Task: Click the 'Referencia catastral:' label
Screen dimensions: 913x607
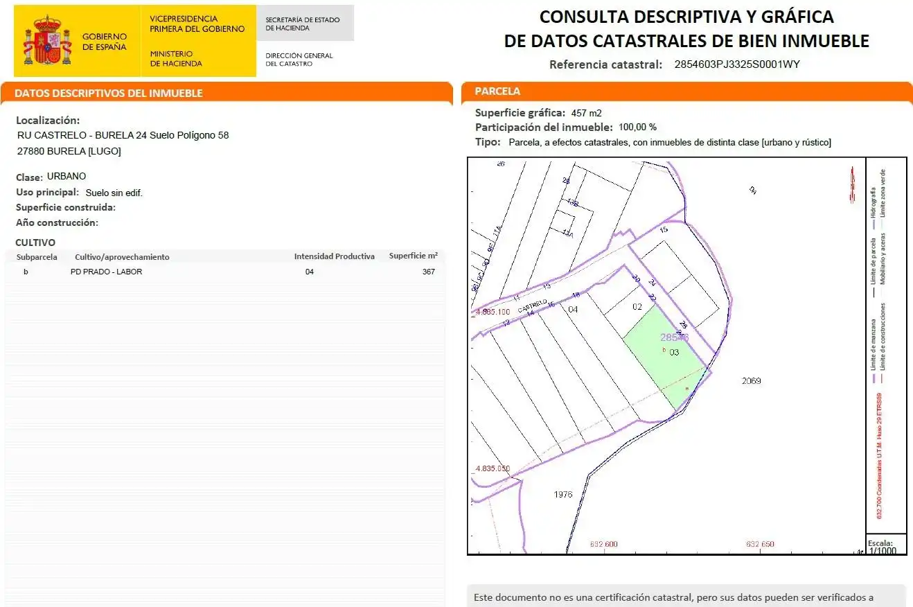Action: 606,64
